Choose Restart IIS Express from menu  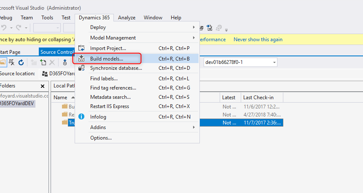(110, 106)
